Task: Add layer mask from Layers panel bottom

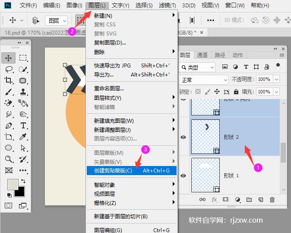Action: (x=226, y=200)
